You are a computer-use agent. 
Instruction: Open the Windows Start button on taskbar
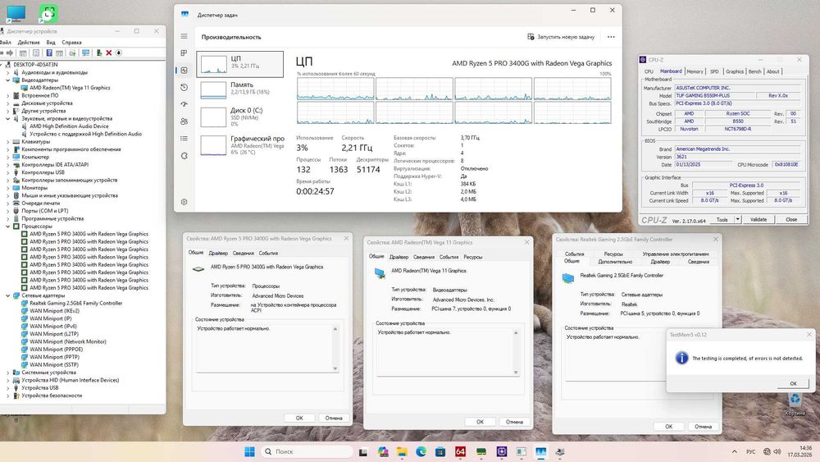pos(250,451)
